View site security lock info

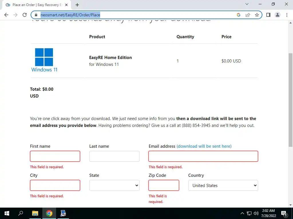pos(36,15)
